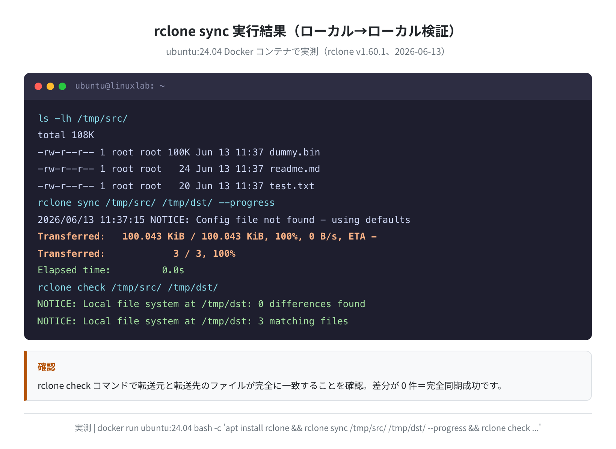
Task: Click the terminal title ubuntu@linuxlab: ~
Action: point(120,86)
